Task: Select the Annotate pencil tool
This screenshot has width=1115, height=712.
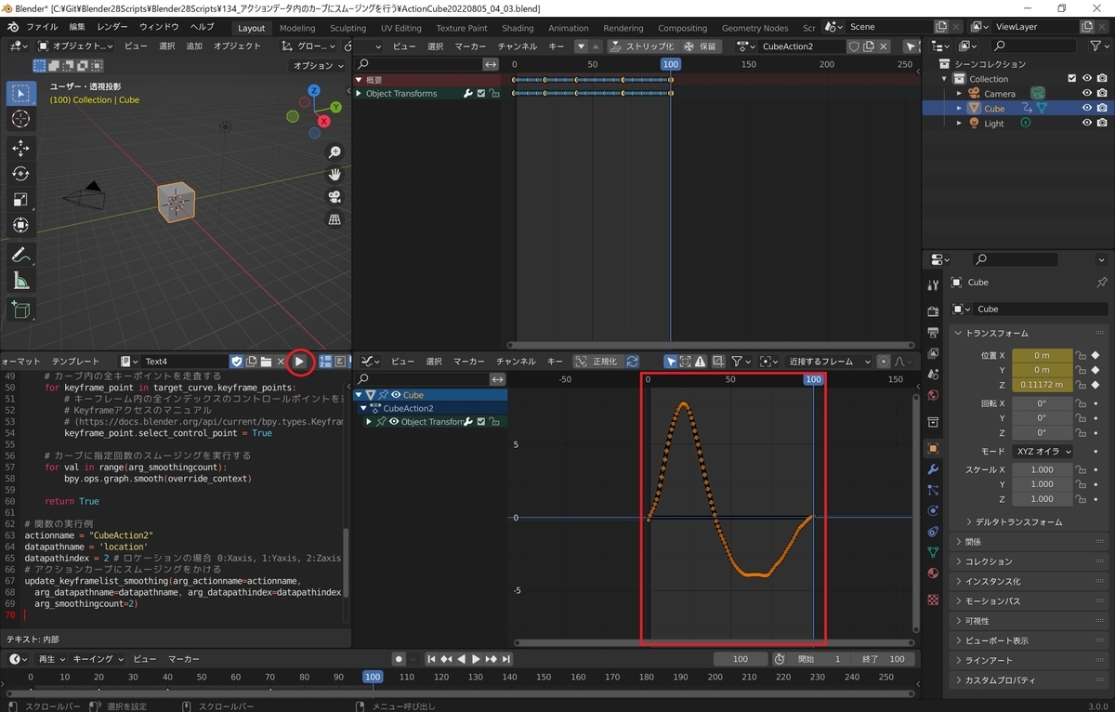Action: click(x=20, y=255)
